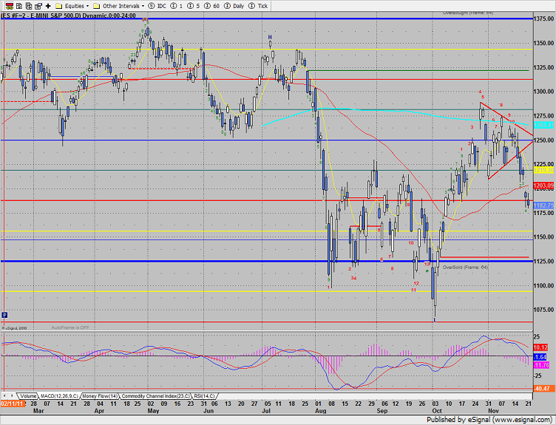Open the Equities folder dropdown
Viewport: 556px width, 425px height.
click(x=72, y=6)
